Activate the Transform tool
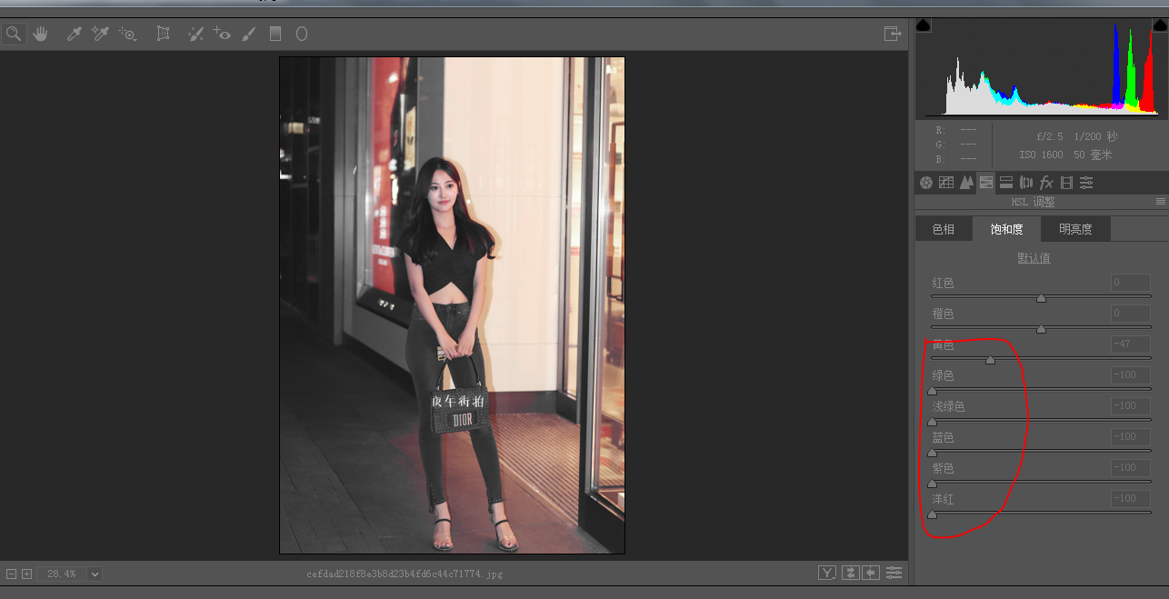The image size is (1169, 599). [x=163, y=34]
